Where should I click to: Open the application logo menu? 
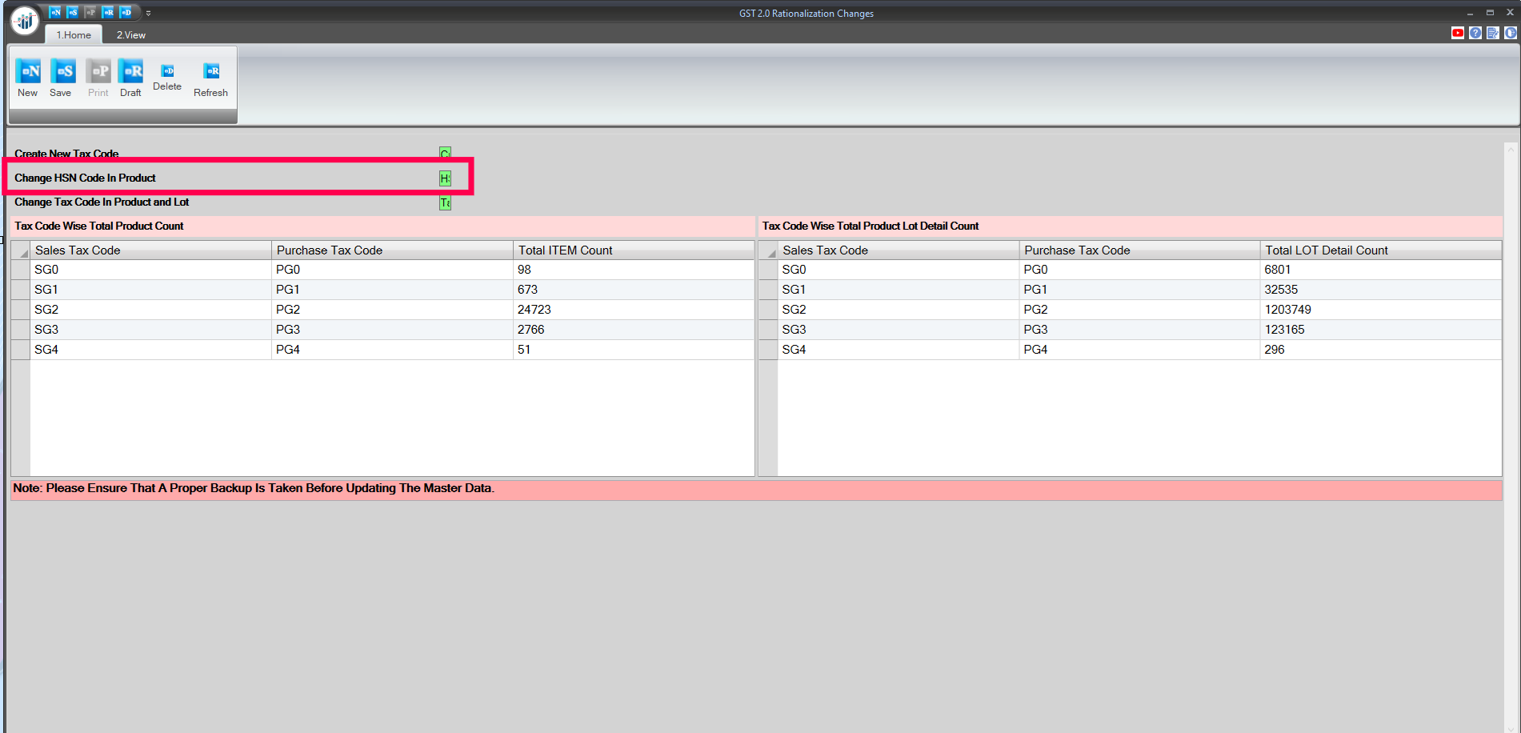(25, 20)
